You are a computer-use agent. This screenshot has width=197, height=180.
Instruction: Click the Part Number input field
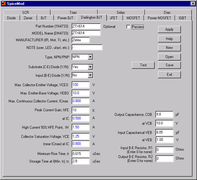pyautogui.click(x=86, y=27)
